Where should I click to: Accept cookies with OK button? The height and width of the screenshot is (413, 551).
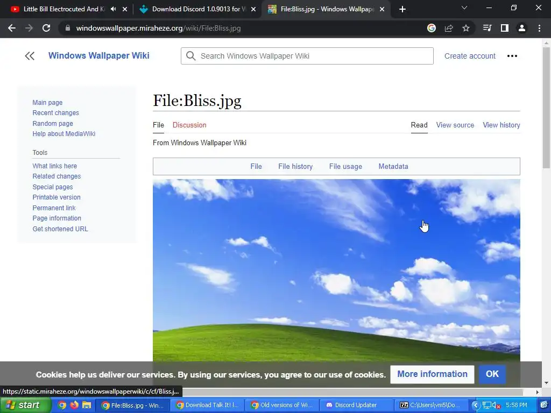pyautogui.click(x=492, y=374)
